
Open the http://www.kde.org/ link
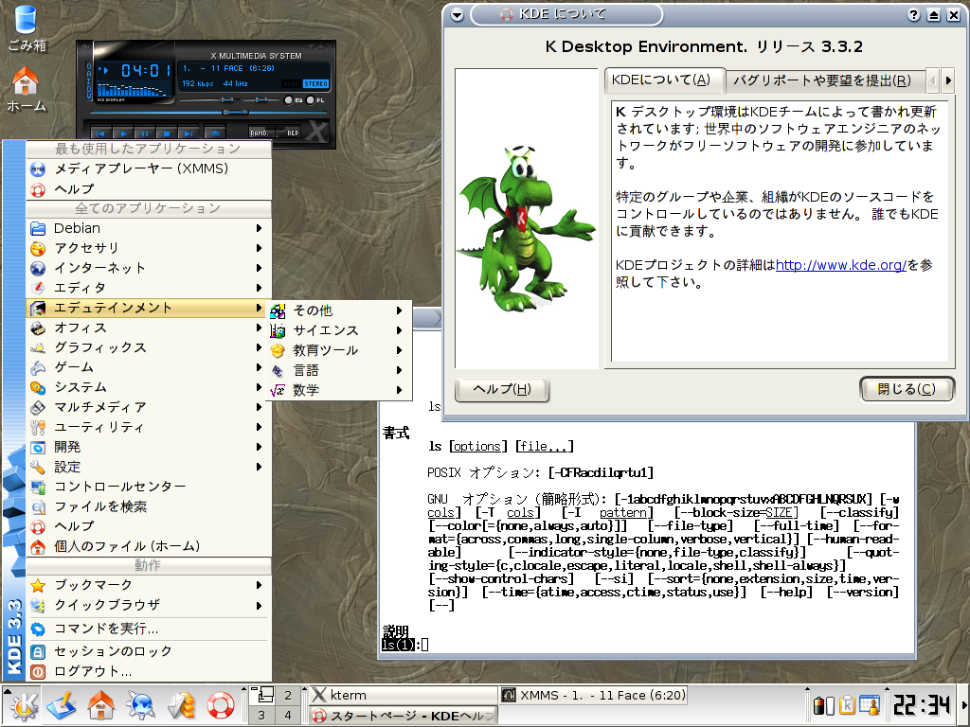[x=841, y=265]
